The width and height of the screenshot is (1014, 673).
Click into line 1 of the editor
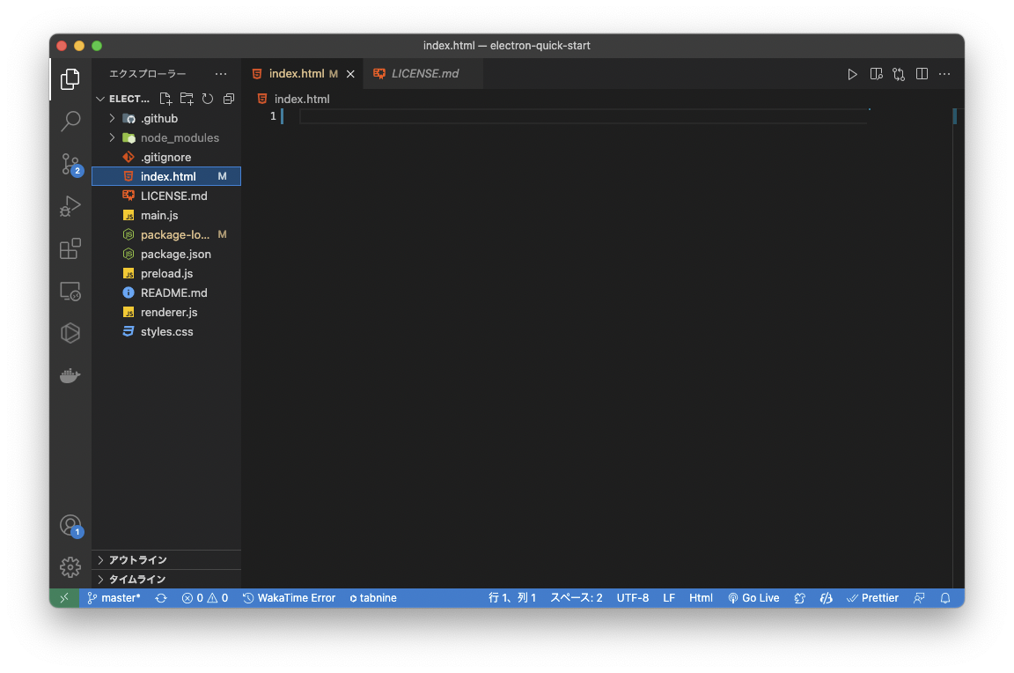(582, 116)
